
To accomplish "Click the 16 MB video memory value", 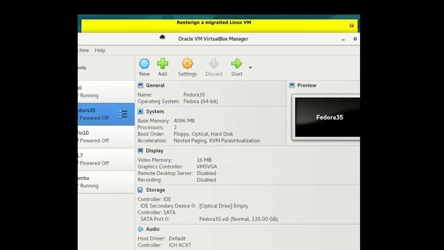I will click(204, 160).
